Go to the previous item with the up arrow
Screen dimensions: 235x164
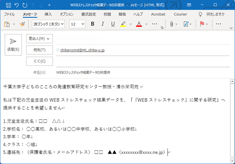tap(33, 5)
